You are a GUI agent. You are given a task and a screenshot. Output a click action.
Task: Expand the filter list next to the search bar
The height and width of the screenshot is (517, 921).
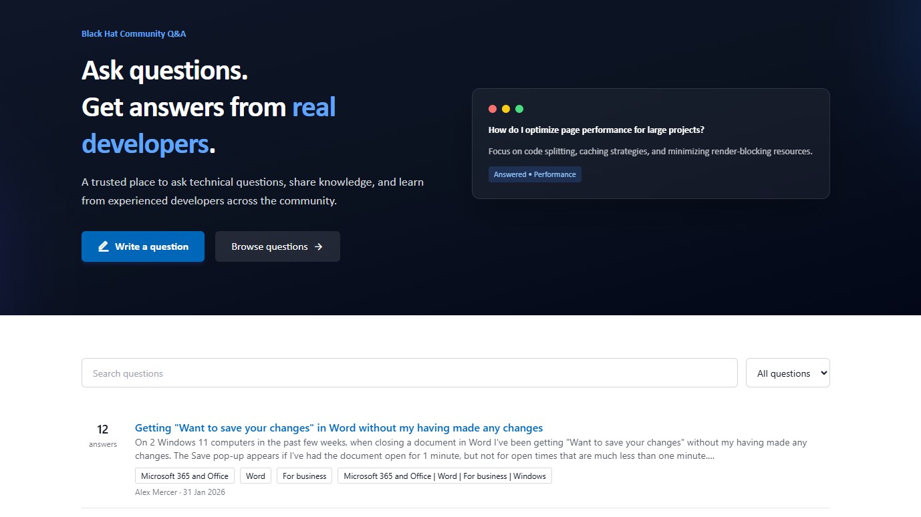coord(787,373)
